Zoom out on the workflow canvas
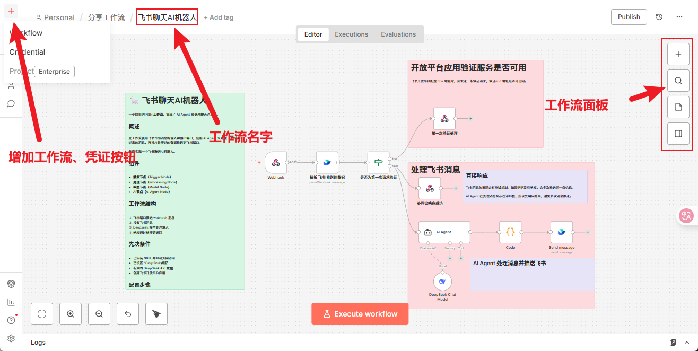This screenshot has width=698, height=351. pos(99,314)
